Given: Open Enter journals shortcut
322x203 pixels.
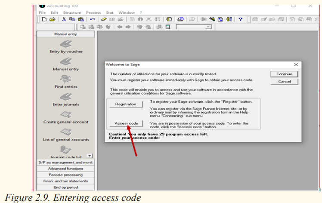Looking at the screenshot, I should pos(66,100).
